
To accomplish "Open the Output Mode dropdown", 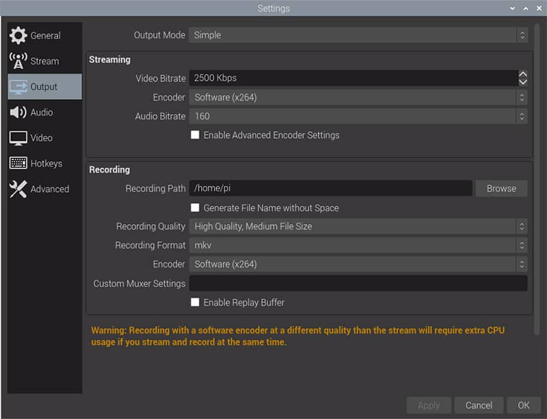I will (x=358, y=35).
